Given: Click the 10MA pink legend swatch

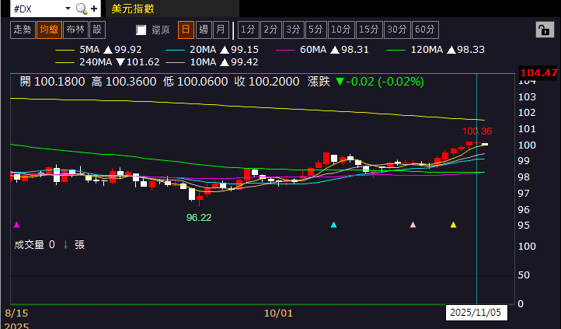Looking at the screenshot, I should tap(175, 63).
